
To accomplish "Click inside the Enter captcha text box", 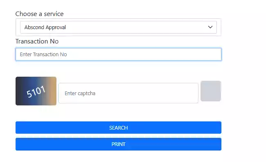I will pyautogui.click(x=128, y=93).
